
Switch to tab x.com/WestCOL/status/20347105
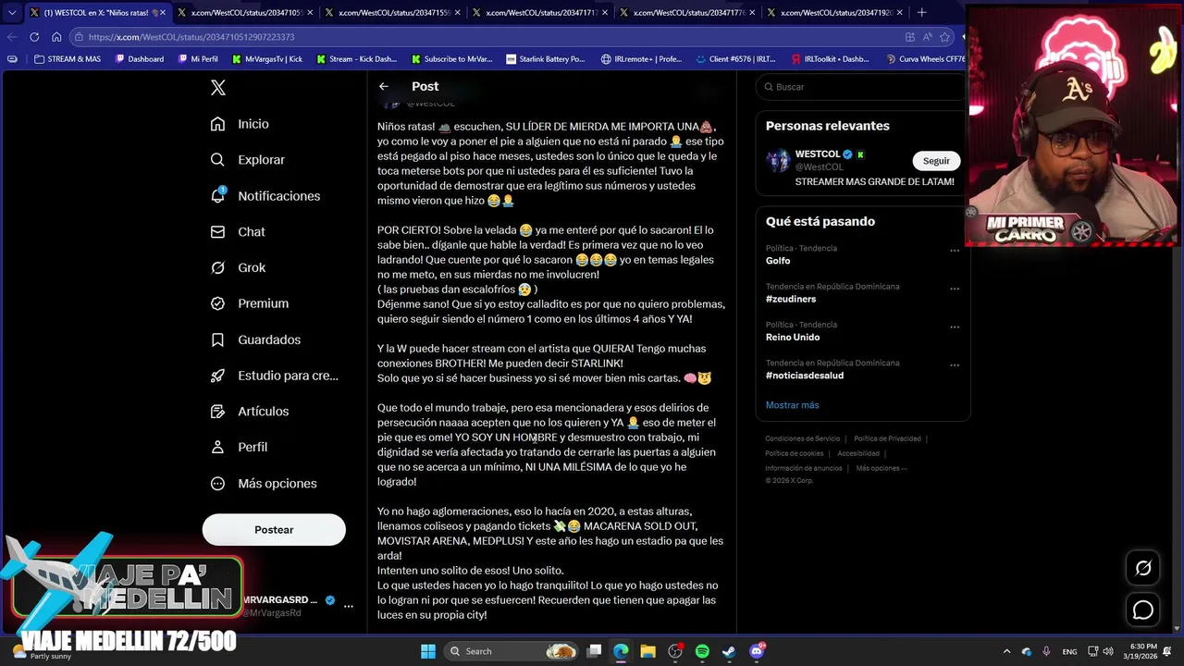pos(245,12)
